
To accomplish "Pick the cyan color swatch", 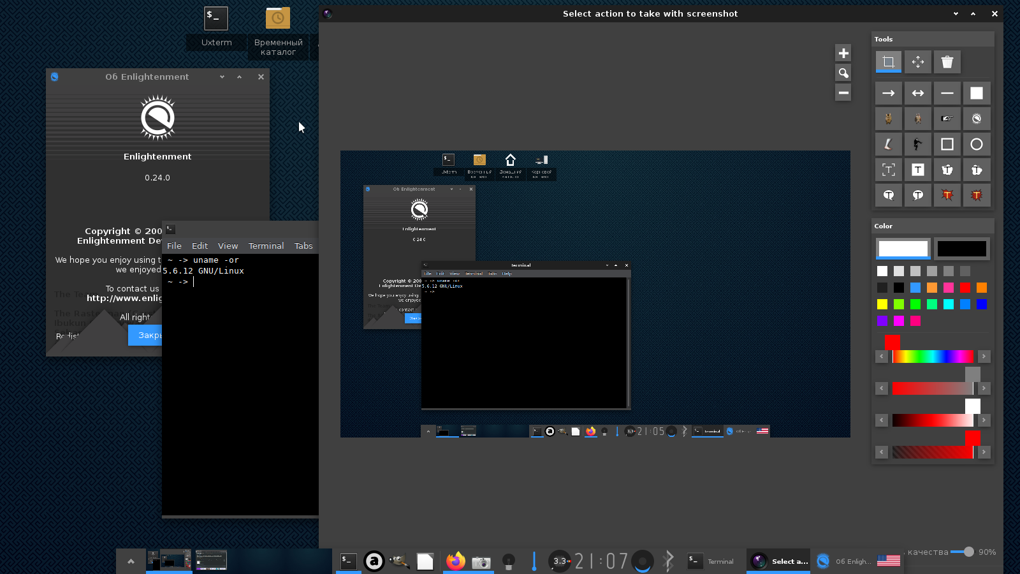I will point(948,304).
